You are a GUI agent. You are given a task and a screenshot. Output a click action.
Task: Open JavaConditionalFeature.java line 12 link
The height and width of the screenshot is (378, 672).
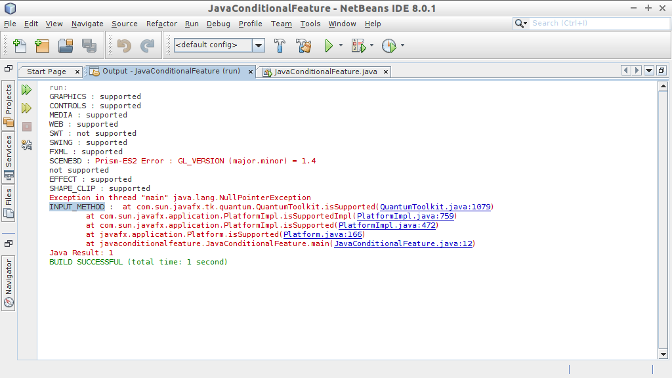pos(404,243)
